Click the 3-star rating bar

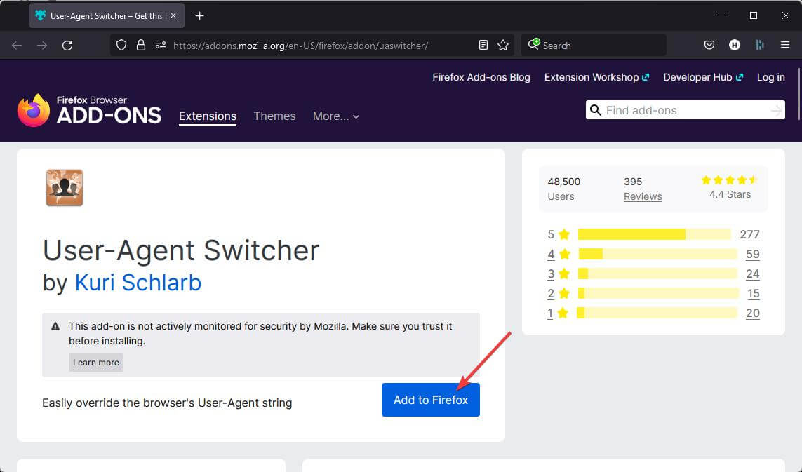(657, 274)
